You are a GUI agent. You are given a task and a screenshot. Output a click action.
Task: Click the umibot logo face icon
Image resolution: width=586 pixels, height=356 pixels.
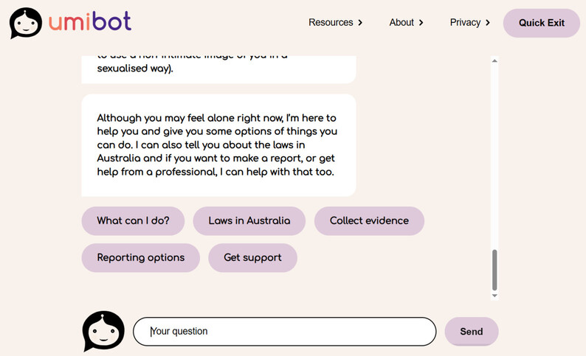pyautogui.click(x=25, y=23)
